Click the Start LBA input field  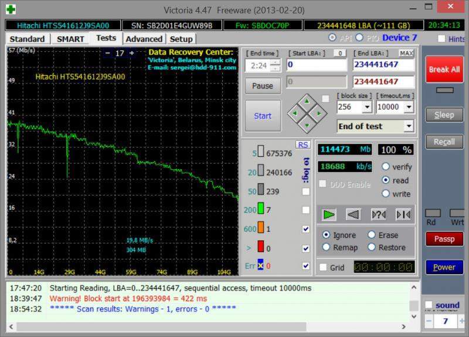pos(317,65)
